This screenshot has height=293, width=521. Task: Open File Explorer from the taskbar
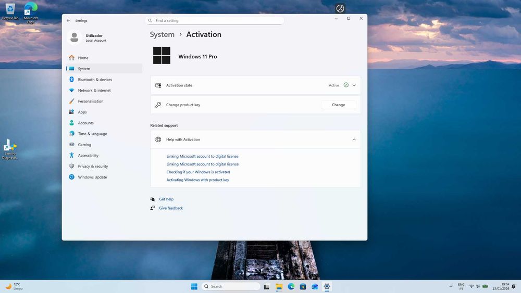[x=279, y=287]
